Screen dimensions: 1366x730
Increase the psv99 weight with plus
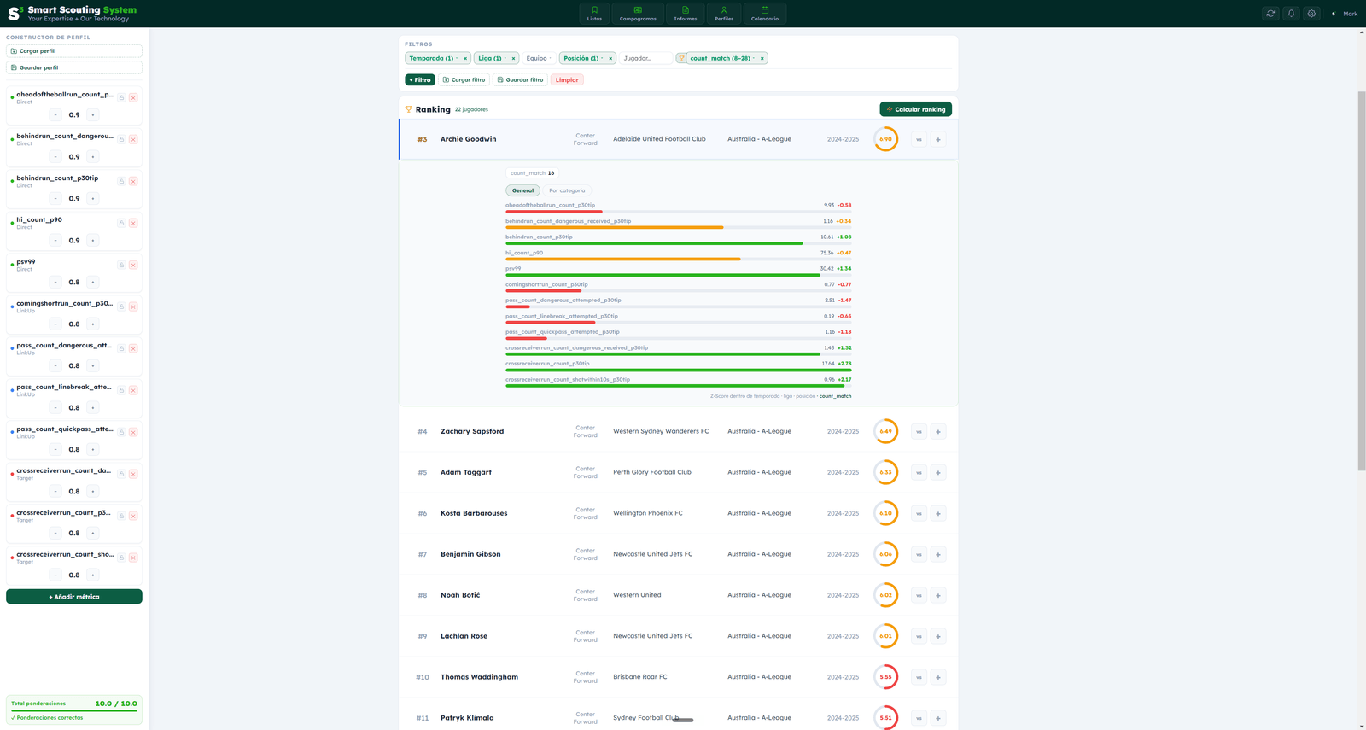click(93, 282)
